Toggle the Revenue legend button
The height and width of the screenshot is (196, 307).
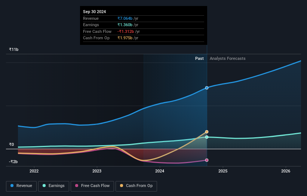coord(21,186)
